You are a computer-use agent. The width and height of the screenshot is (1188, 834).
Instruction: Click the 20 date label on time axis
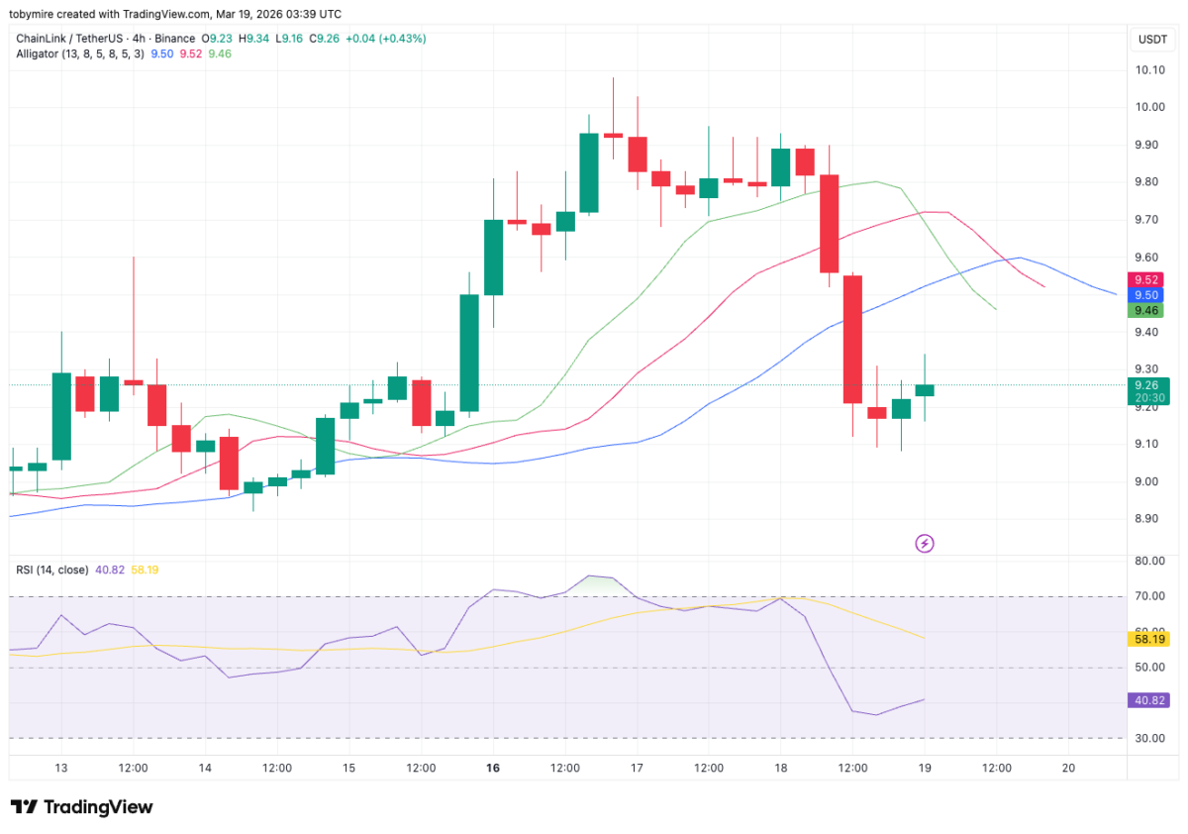pyautogui.click(x=1068, y=768)
